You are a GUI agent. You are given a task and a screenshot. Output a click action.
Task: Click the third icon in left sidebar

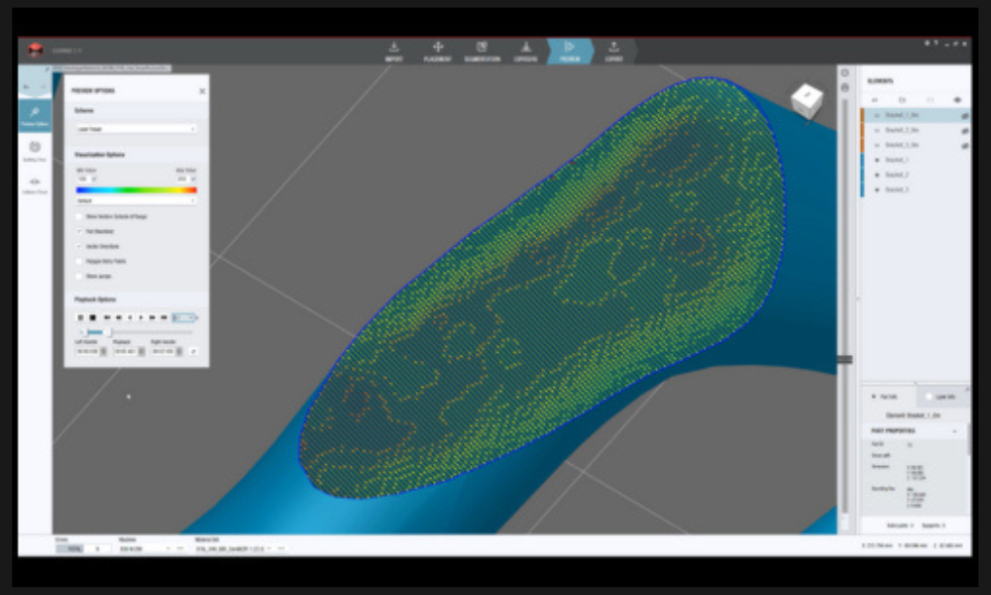coord(35,184)
